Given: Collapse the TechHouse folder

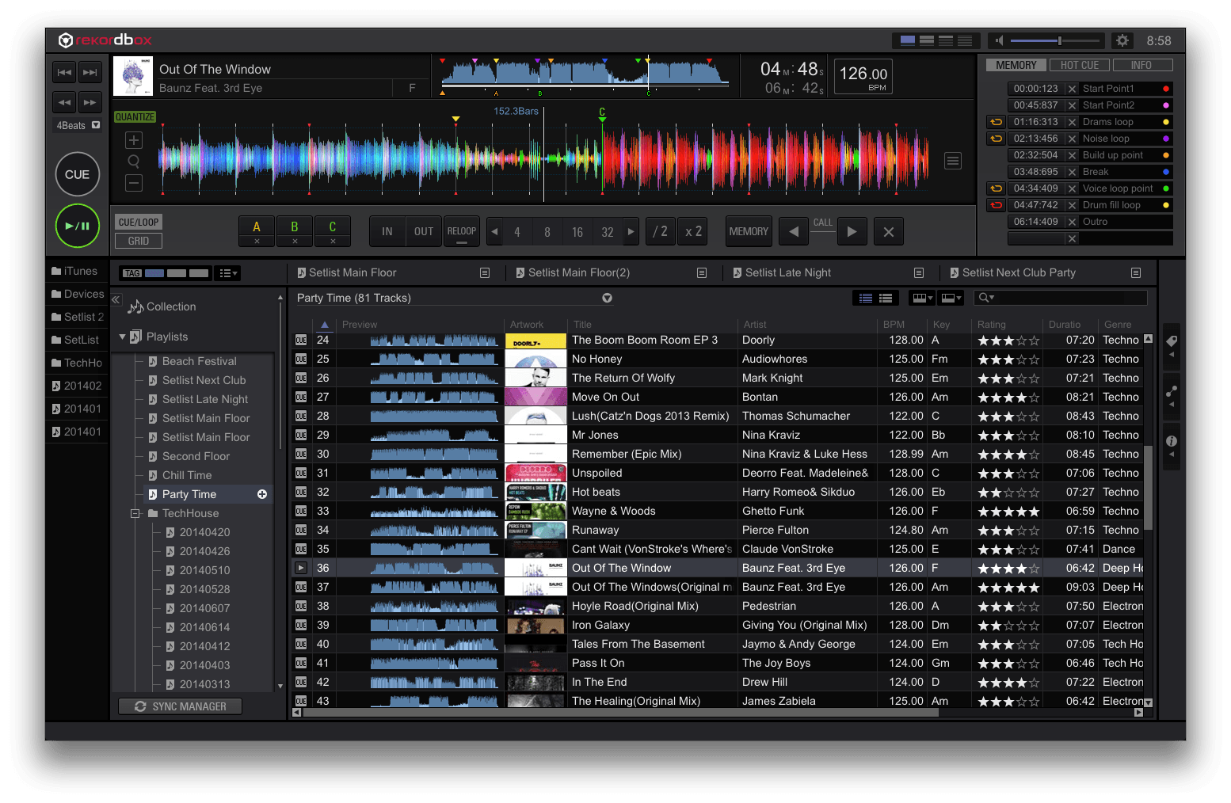Looking at the screenshot, I should coord(135,513).
